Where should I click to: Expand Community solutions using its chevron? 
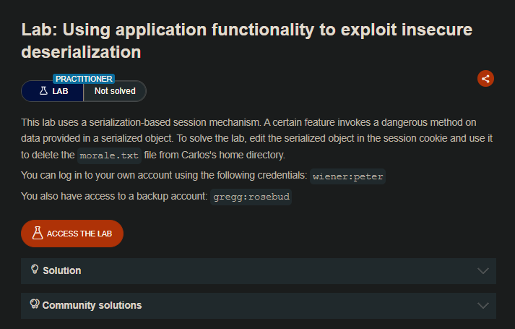pos(483,305)
